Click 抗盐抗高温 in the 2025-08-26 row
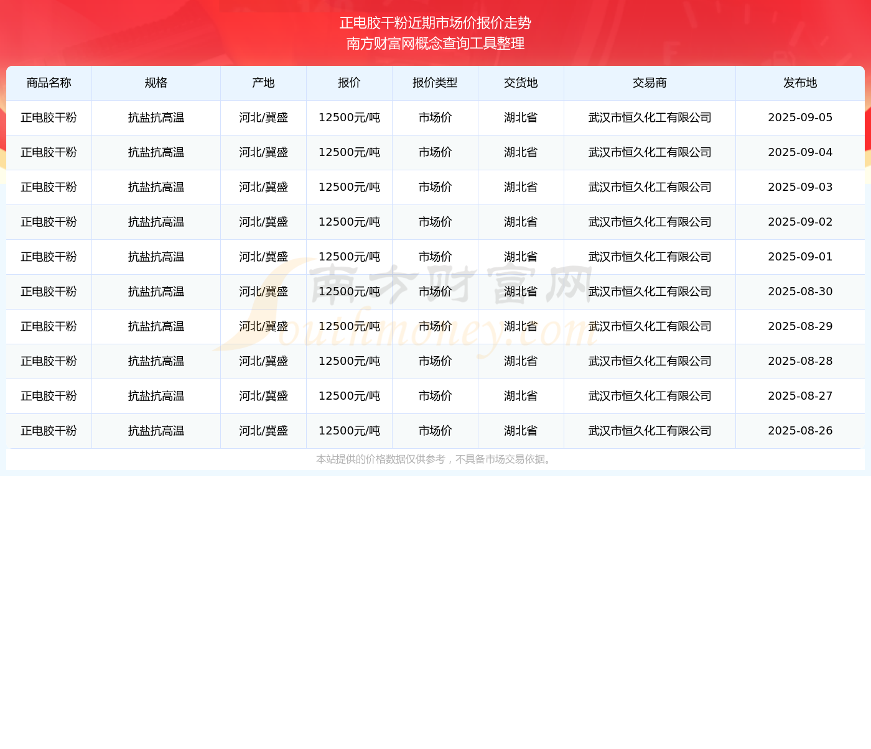 point(156,431)
